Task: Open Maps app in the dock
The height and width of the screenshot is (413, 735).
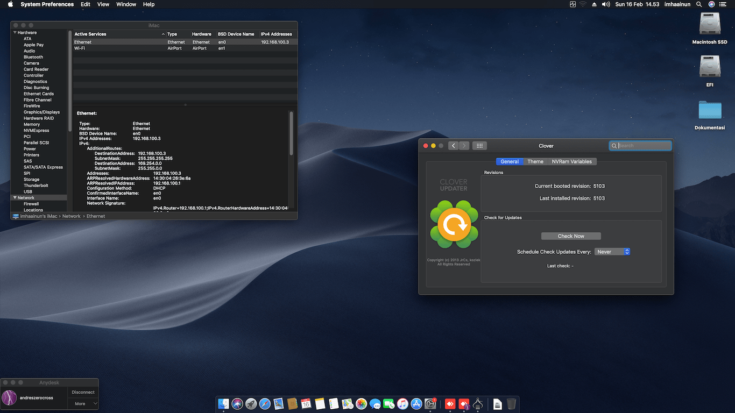Action: (348, 404)
